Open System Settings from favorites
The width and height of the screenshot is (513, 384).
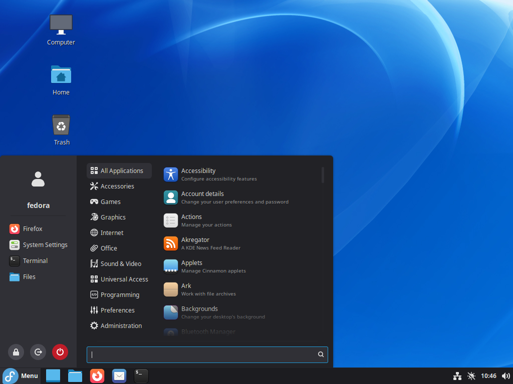[38, 244]
